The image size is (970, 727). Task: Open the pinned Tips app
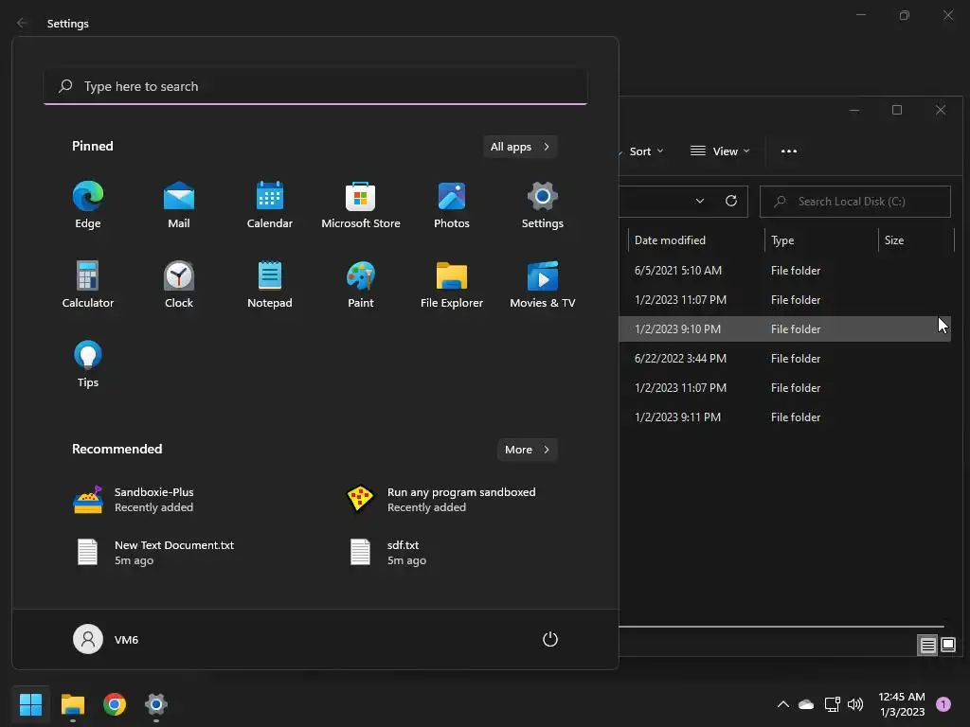pyautogui.click(x=88, y=364)
